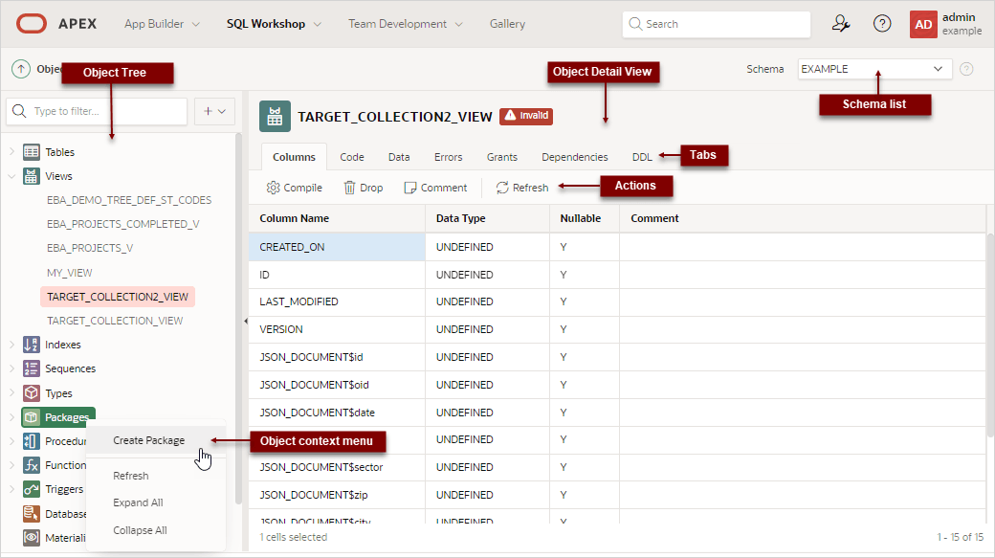Select the EBA_PROJECTS_V view
This screenshot has height=558, width=995.
[90, 248]
